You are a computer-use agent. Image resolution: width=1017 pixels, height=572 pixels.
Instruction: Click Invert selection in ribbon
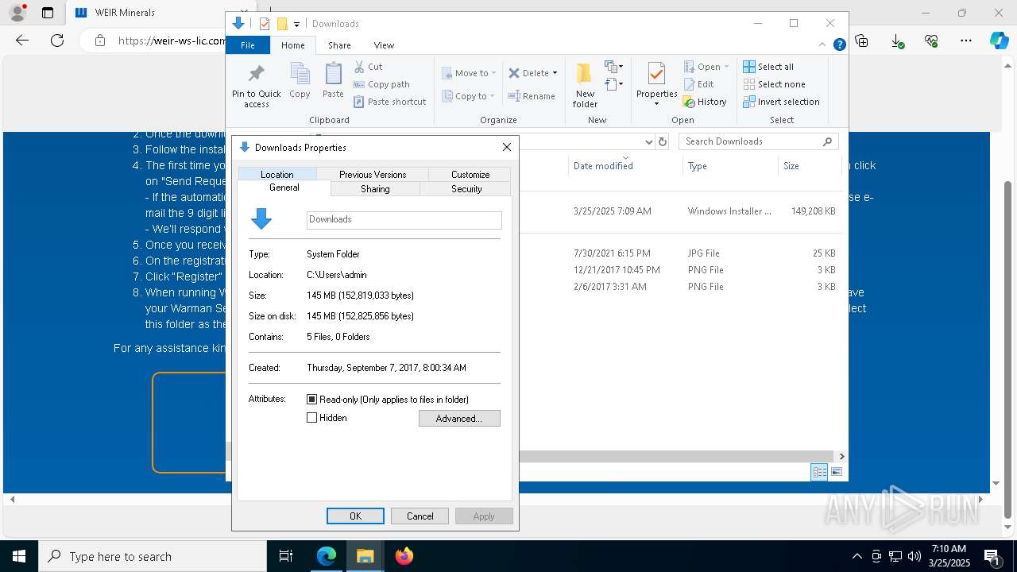[781, 102]
